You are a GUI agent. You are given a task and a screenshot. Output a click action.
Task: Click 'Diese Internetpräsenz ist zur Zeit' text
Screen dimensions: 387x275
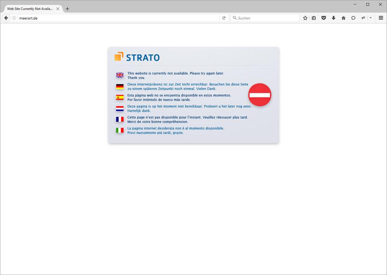coord(154,84)
